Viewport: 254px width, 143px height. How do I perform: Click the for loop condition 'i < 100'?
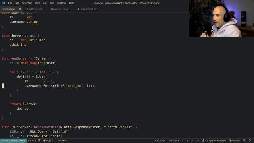click(39, 72)
